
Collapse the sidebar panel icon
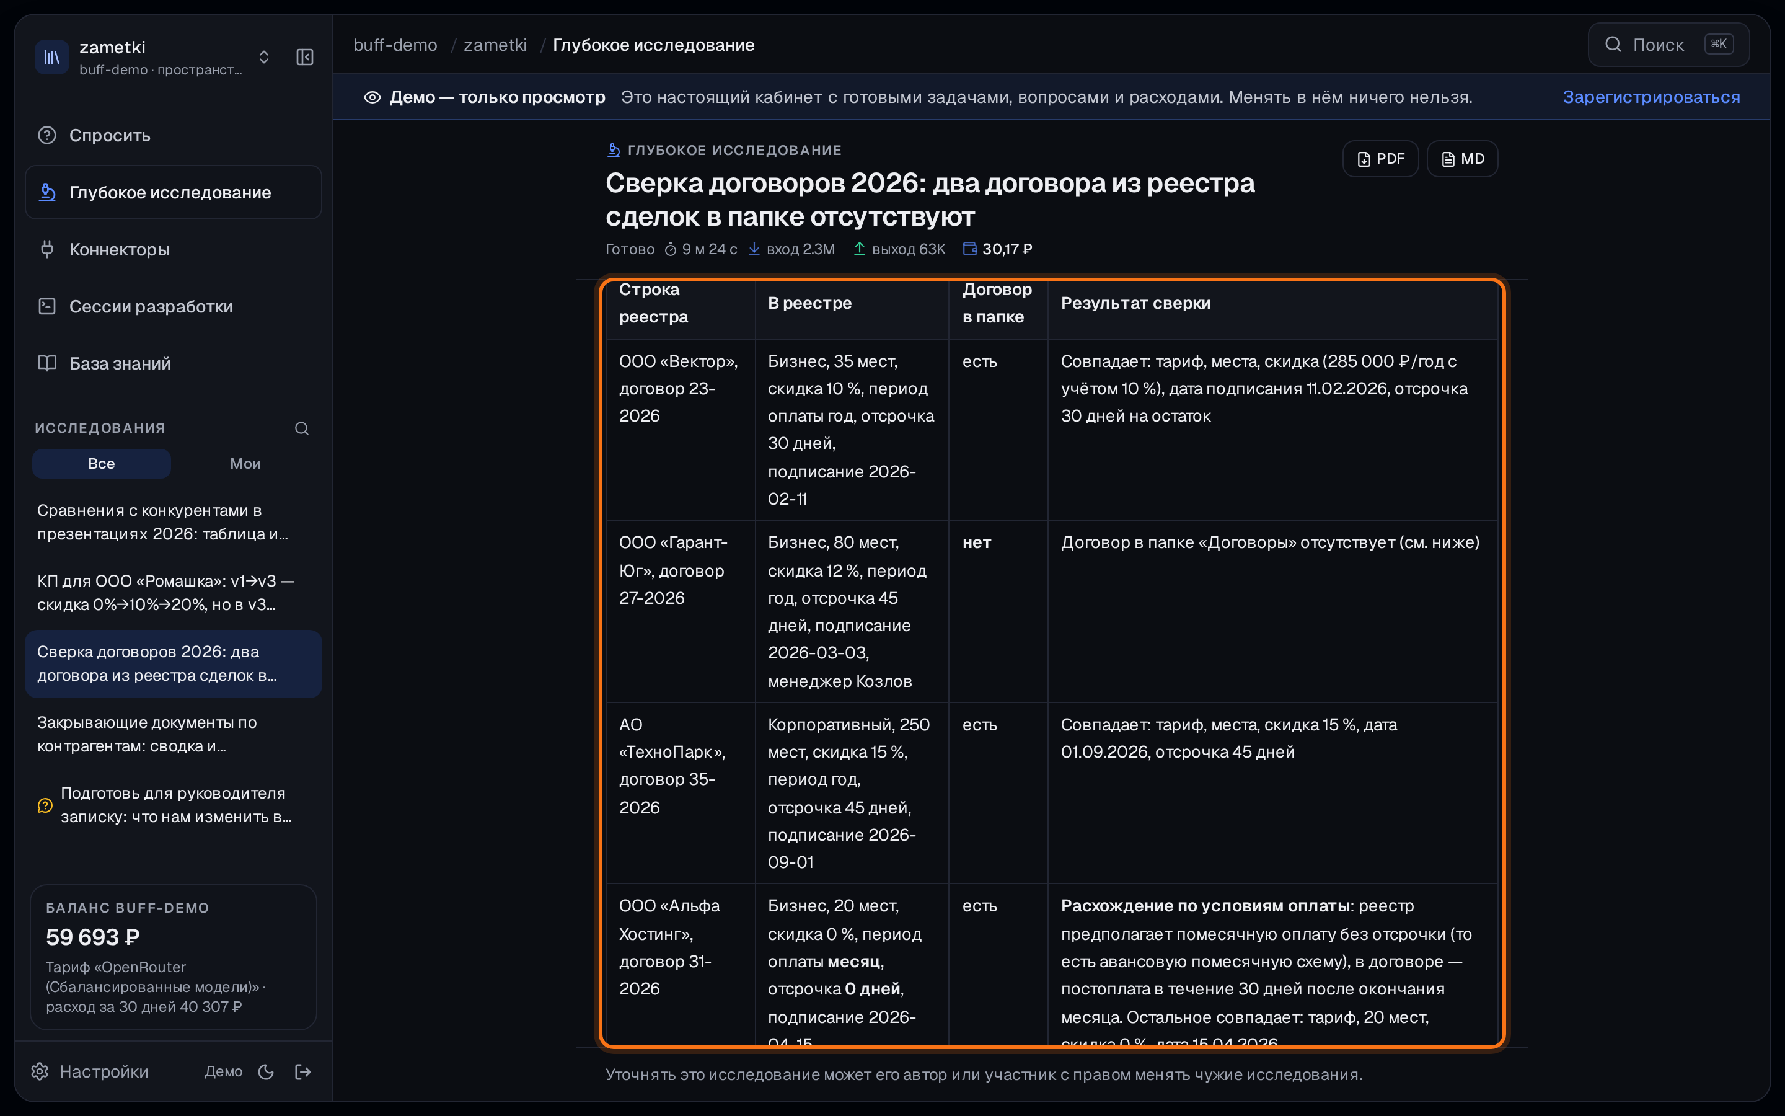[x=305, y=57]
